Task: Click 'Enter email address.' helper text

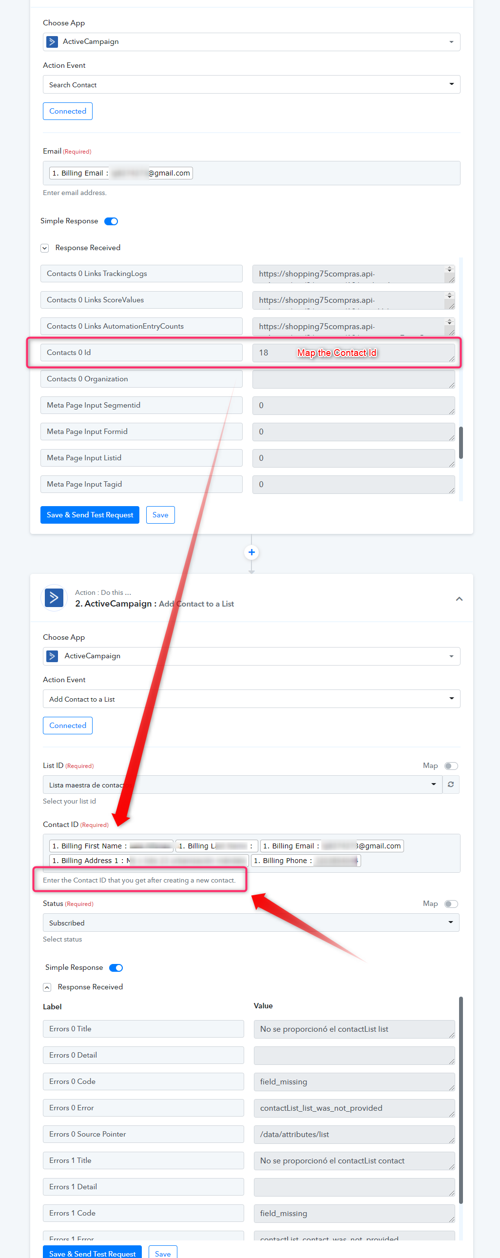Action: point(75,193)
